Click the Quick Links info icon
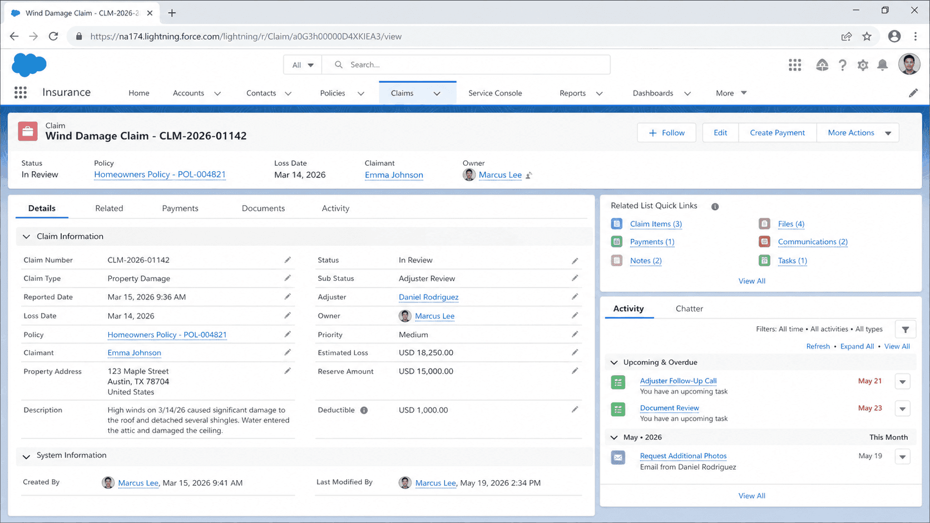The height and width of the screenshot is (523, 930). point(715,206)
